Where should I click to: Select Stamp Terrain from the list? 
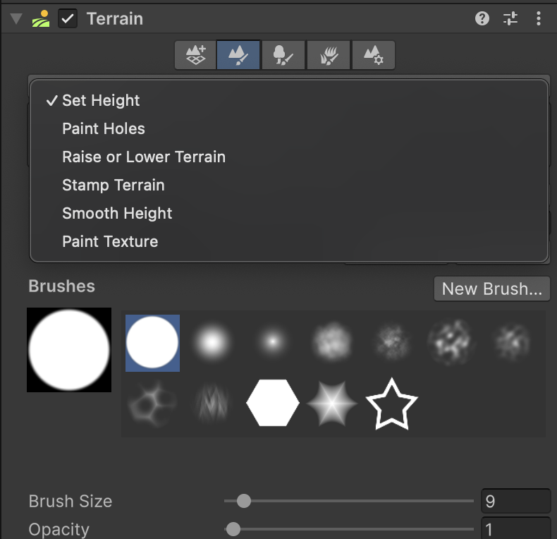(114, 185)
